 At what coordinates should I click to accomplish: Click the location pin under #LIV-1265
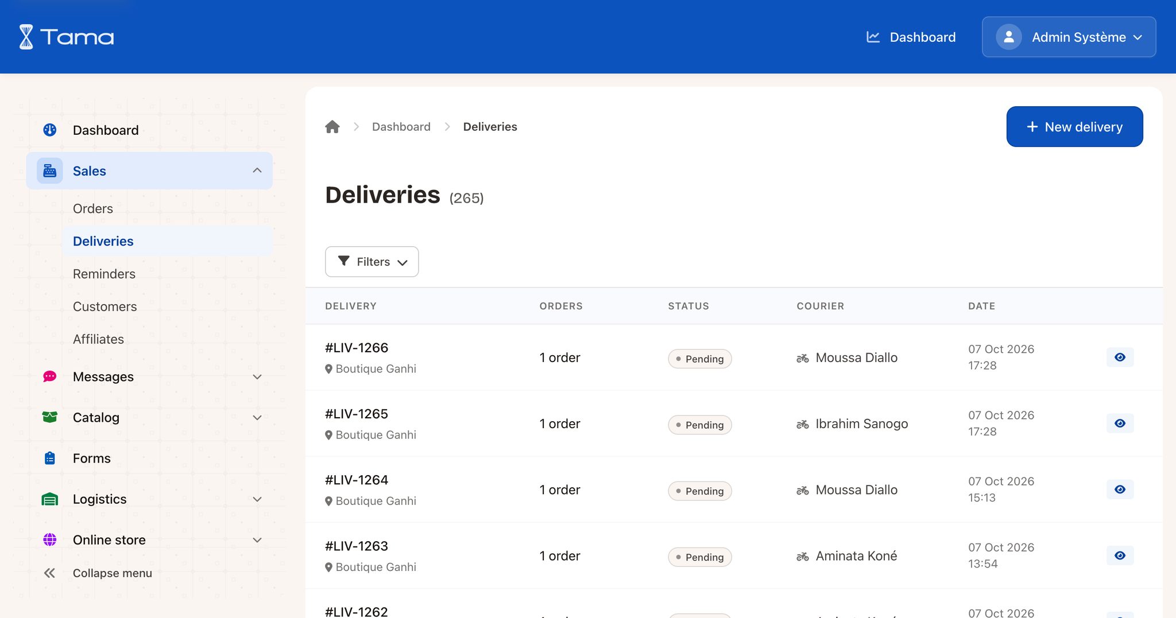click(x=328, y=435)
